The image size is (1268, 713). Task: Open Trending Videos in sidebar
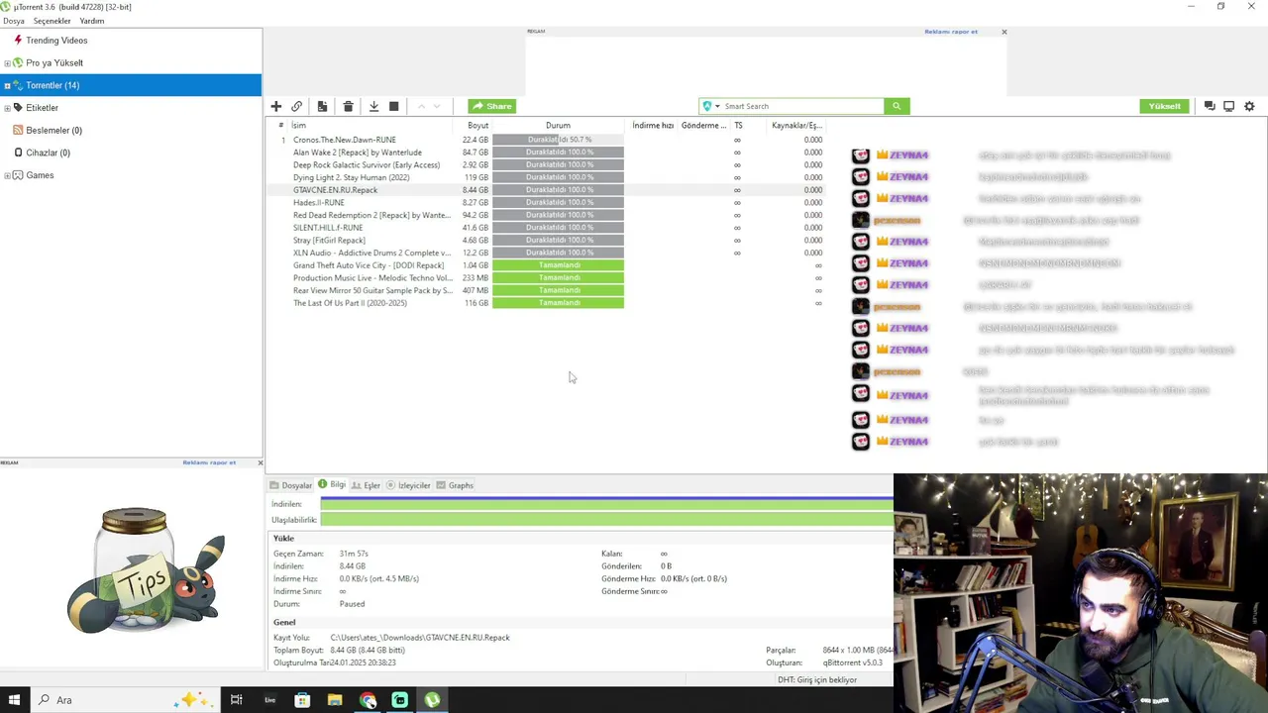pyautogui.click(x=56, y=41)
